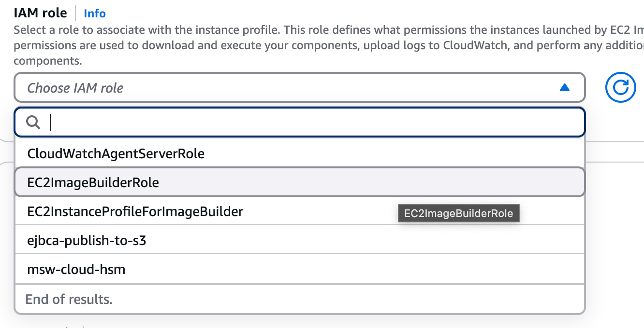Click the word "components." ending the description
Viewport: 644px width, 328px height.
48,62
